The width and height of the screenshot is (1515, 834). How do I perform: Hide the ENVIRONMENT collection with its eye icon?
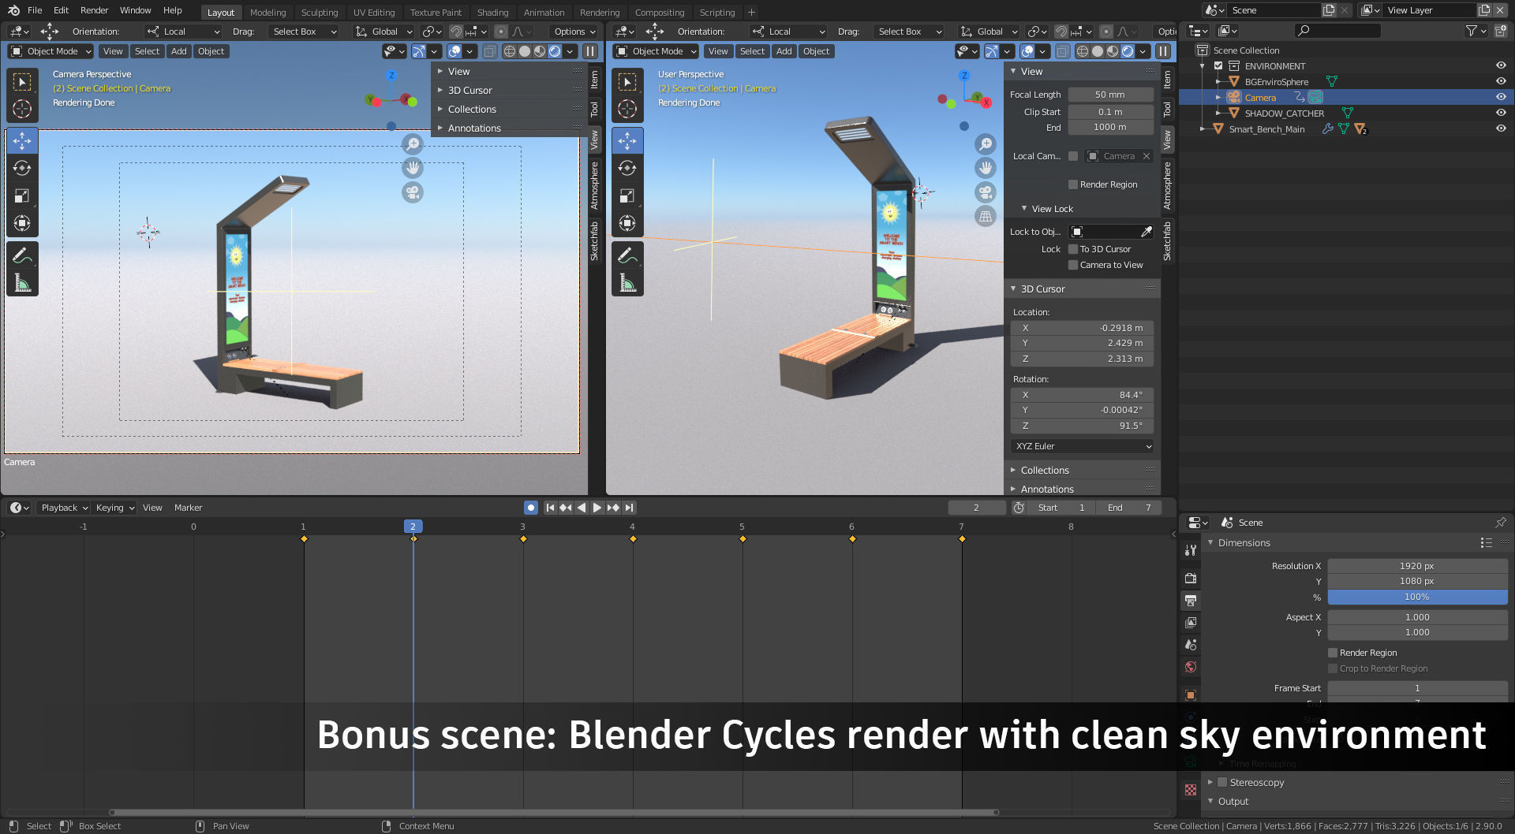point(1501,66)
